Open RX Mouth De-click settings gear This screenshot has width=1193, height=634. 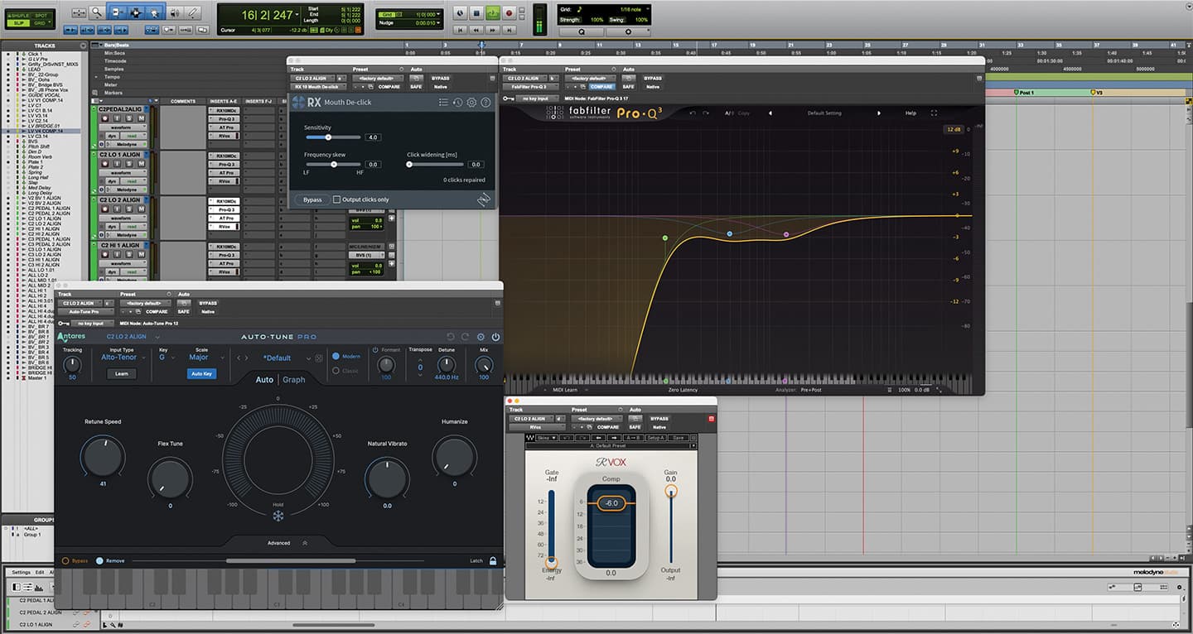click(471, 103)
